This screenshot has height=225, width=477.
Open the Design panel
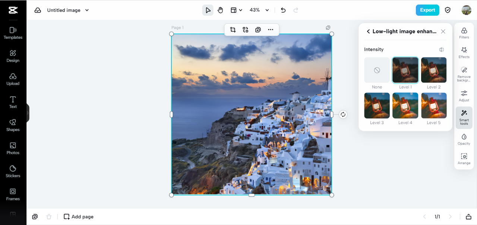point(13,56)
